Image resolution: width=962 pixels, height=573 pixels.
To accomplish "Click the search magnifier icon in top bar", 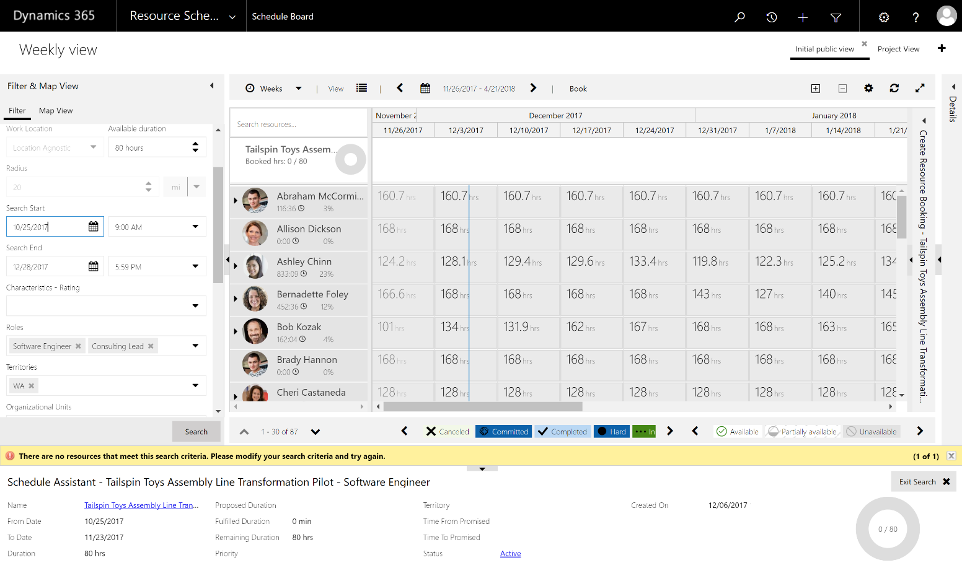I will [x=739, y=17].
